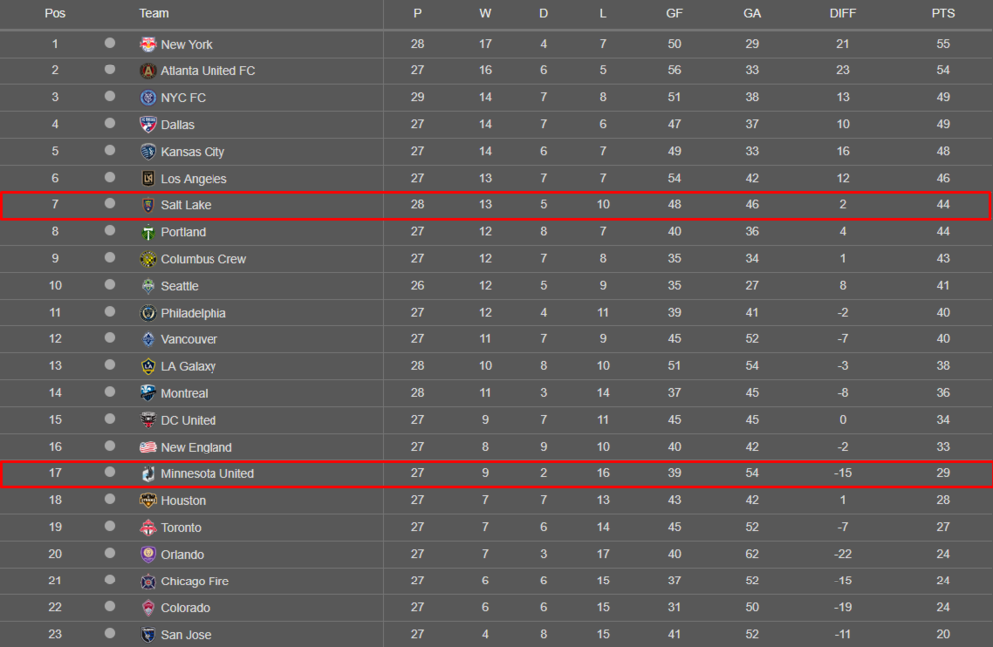Click the NYC FC team badge

[x=148, y=97]
